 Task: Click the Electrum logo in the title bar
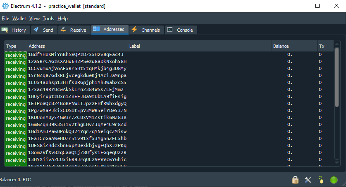click(x=5, y=6)
